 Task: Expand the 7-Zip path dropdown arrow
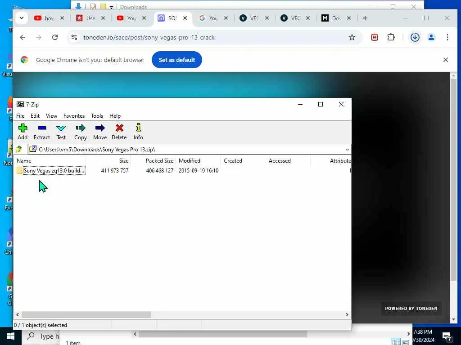point(347,149)
